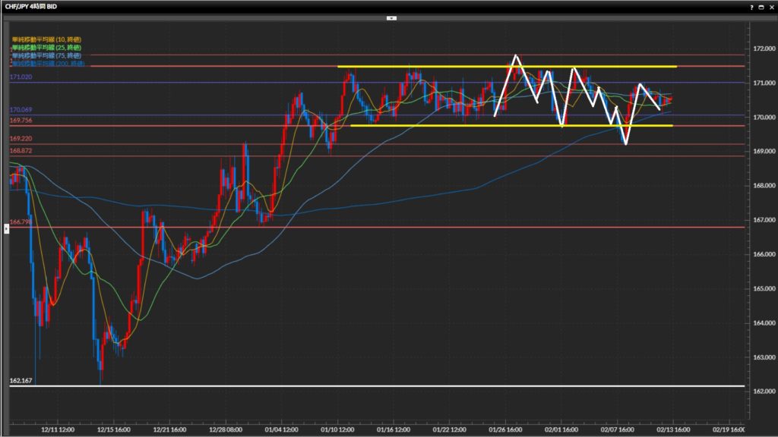This screenshot has width=778, height=437.
Task: Select the 169.220 horizontal line label
Action: [21, 139]
